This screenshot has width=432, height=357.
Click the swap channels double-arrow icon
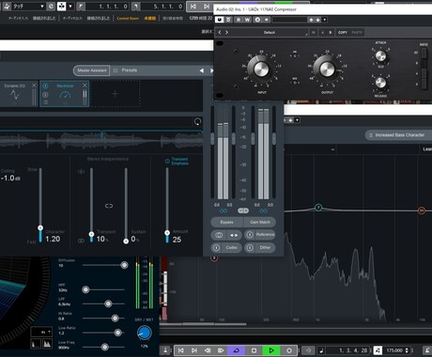click(234, 235)
